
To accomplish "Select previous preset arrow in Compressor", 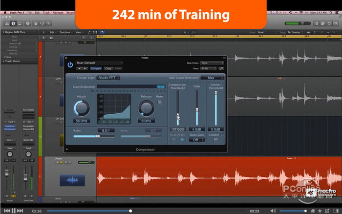I will (79, 68).
